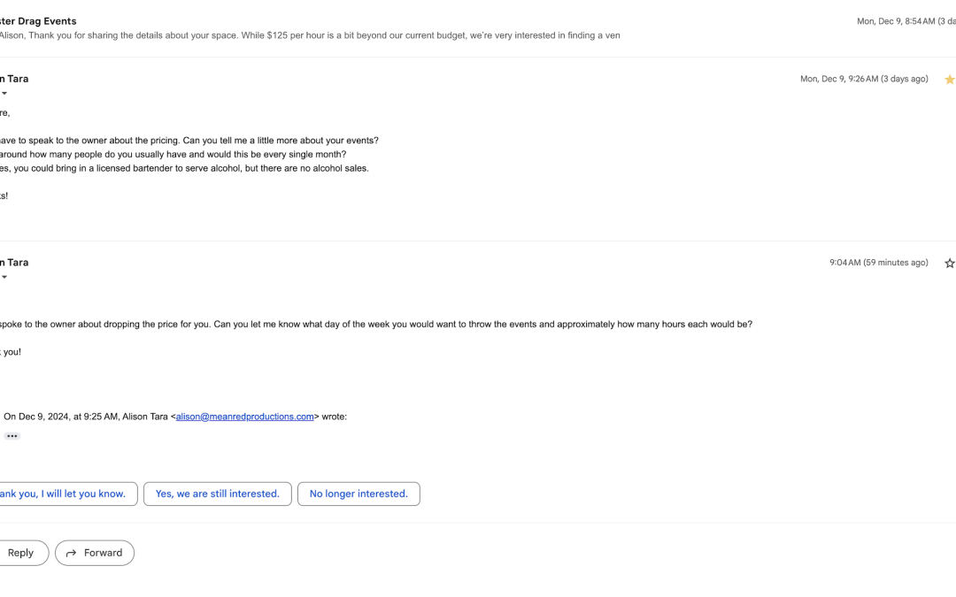This screenshot has width=956, height=597.
Task: Forward this email conversation
Action: (x=95, y=553)
